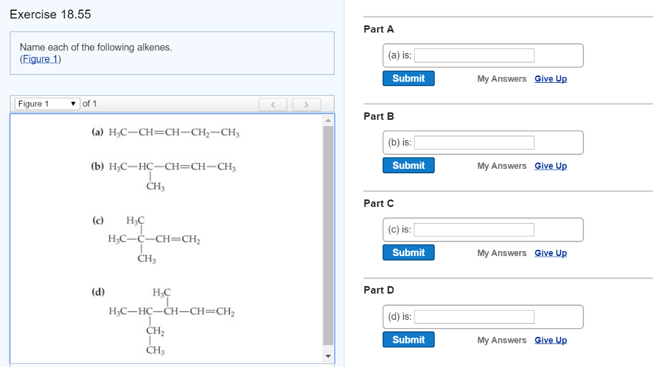Submit the answer for Part A
653x367 pixels.
pos(408,78)
